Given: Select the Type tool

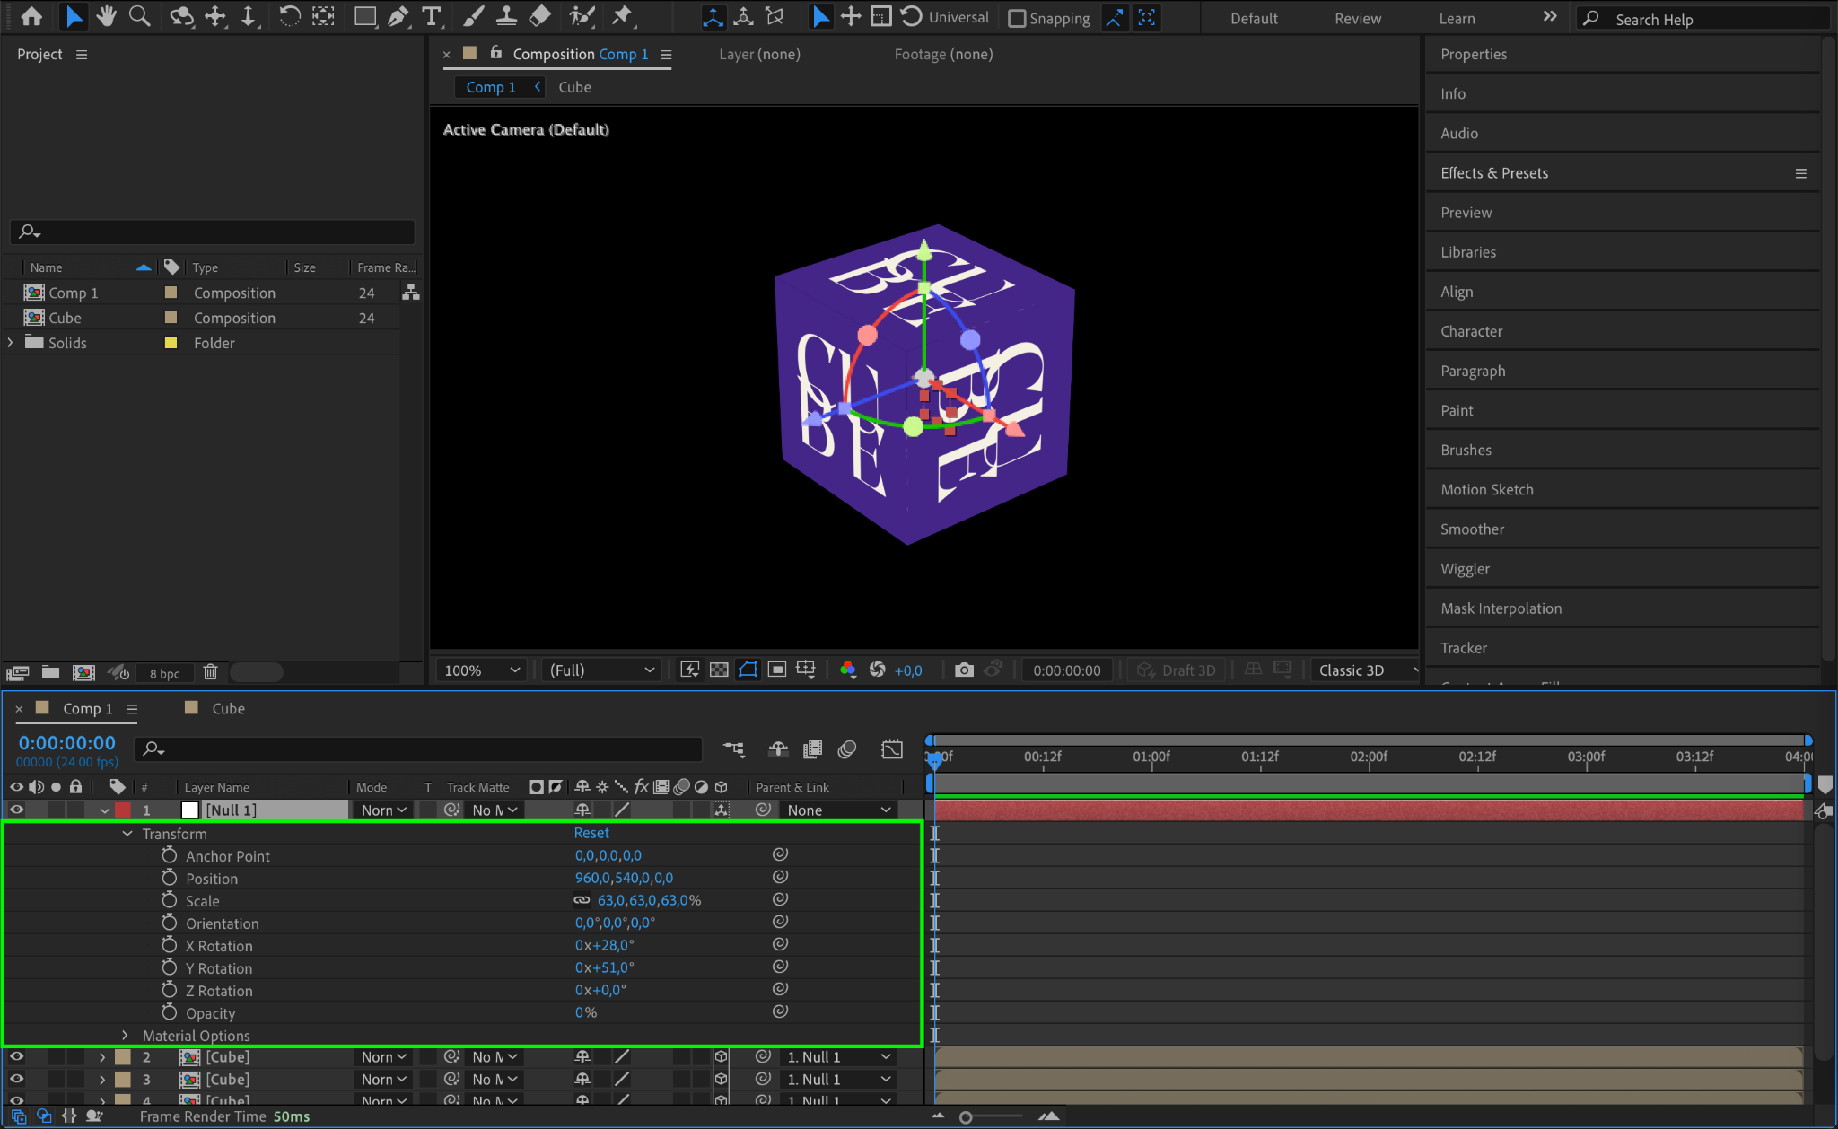Looking at the screenshot, I should point(432,16).
